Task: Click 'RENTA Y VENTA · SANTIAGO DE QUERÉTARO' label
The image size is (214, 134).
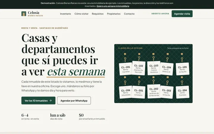Action: (x=45, y=28)
